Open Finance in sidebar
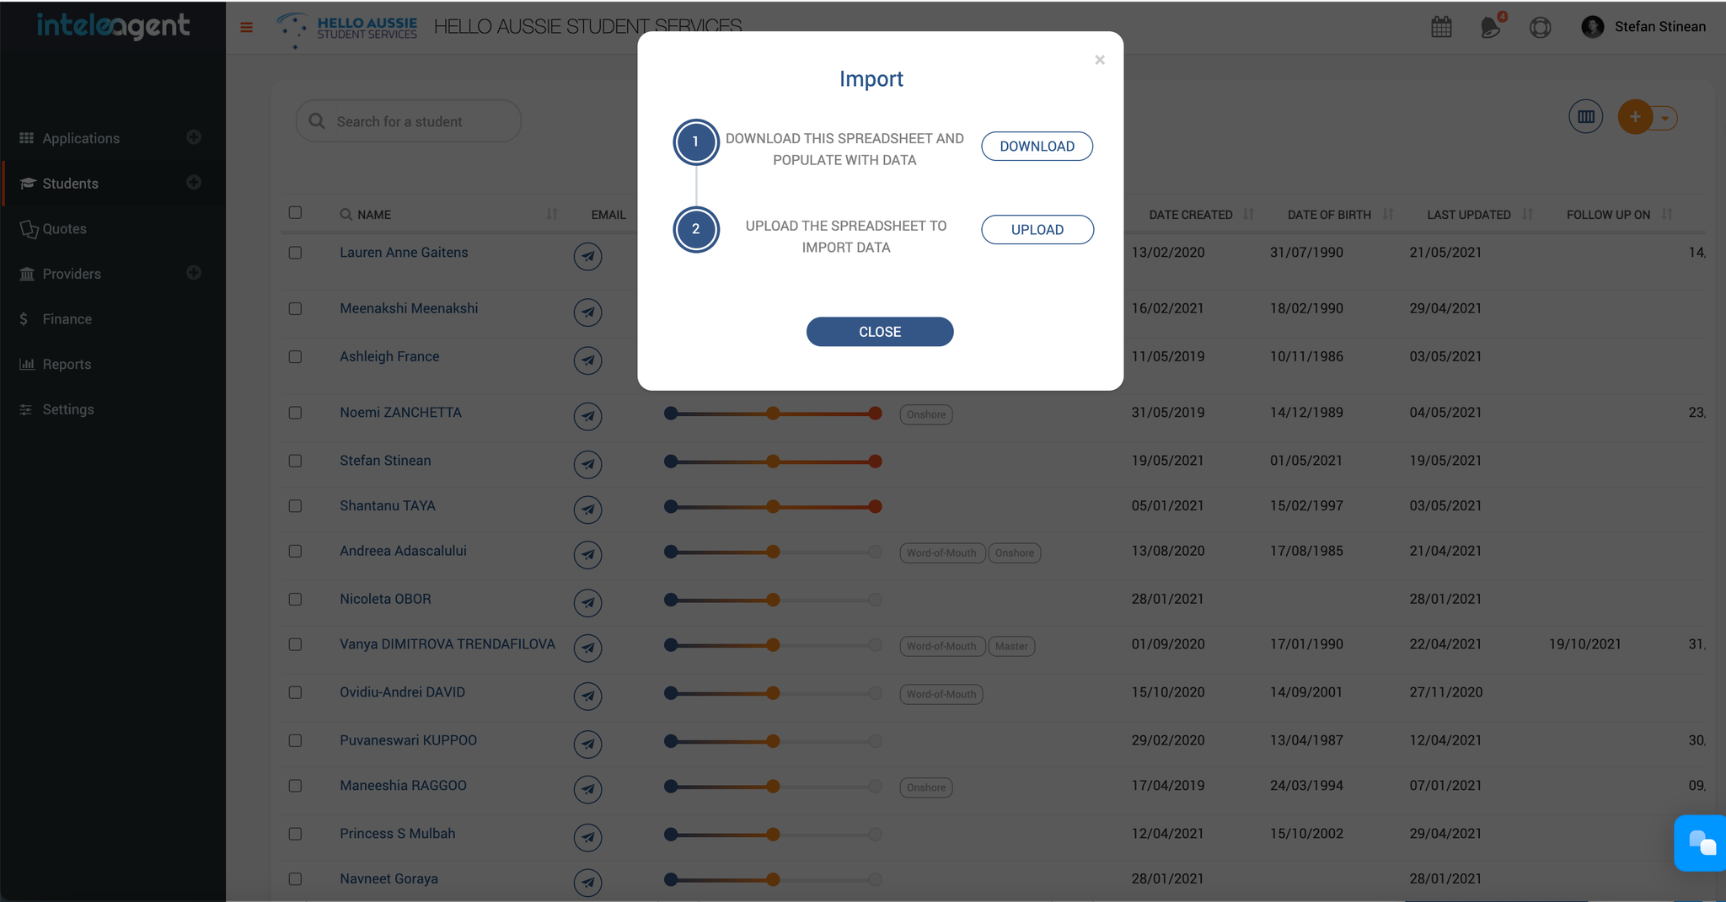The width and height of the screenshot is (1726, 902). (67, 319)
